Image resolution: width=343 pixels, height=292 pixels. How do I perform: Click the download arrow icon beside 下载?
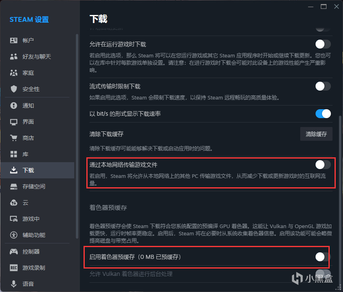pyautogui.click(x=14, y=170)
